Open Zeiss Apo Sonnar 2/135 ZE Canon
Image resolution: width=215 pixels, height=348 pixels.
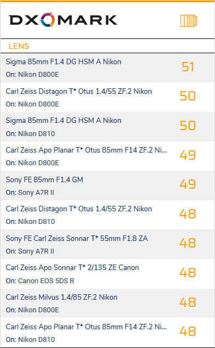[x=107, y=274]
